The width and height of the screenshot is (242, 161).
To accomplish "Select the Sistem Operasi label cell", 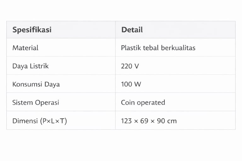I will (x=36, y=103).
